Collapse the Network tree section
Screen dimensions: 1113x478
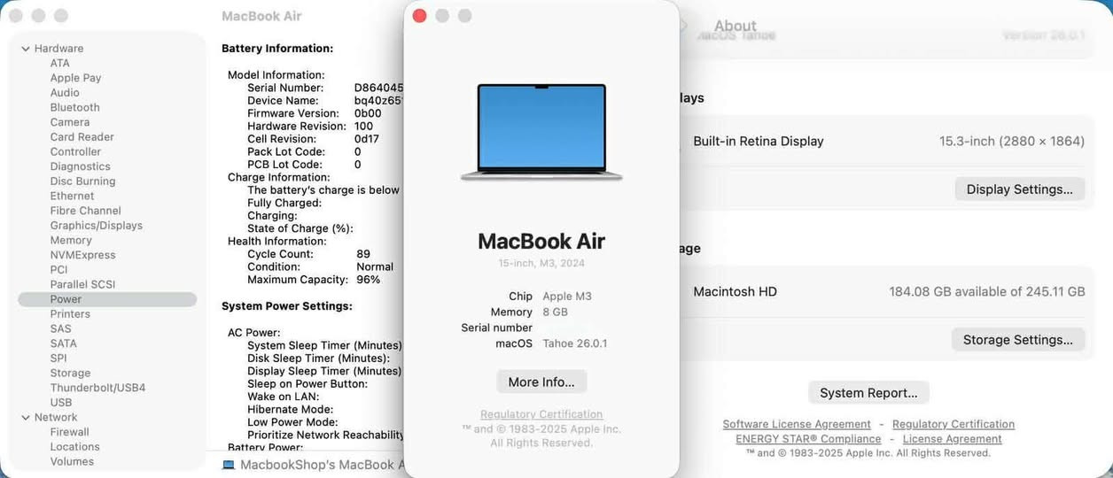coord(25,418)
